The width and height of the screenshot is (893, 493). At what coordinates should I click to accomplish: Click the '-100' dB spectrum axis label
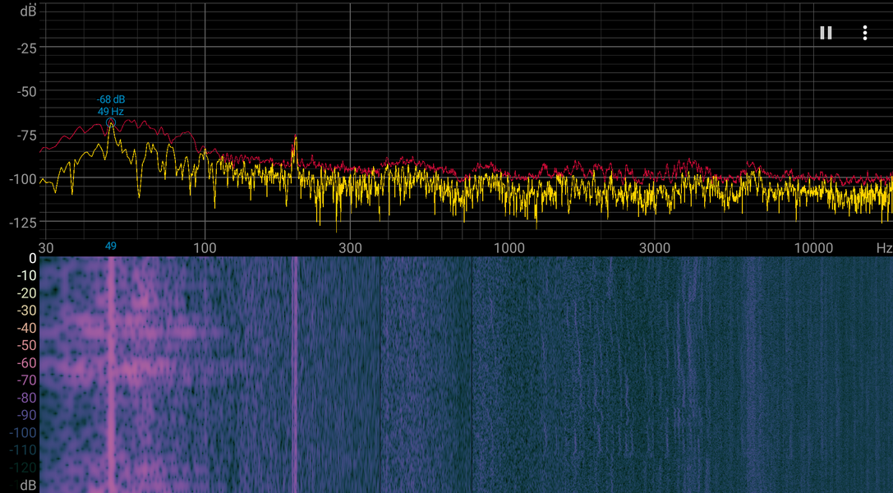coord(23,179)
